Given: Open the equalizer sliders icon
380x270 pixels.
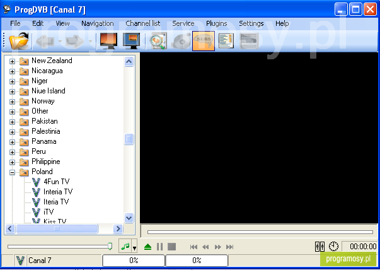Looking at the screenshot, I should coord(320,247).
